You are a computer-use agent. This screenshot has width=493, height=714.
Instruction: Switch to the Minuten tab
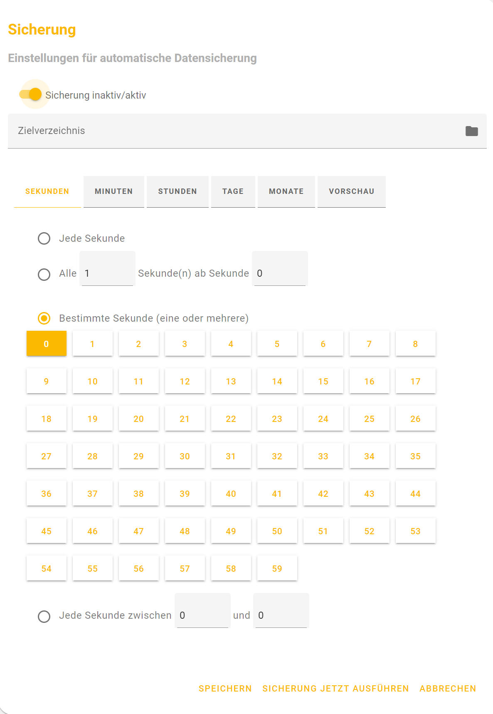tap(113, 191)
